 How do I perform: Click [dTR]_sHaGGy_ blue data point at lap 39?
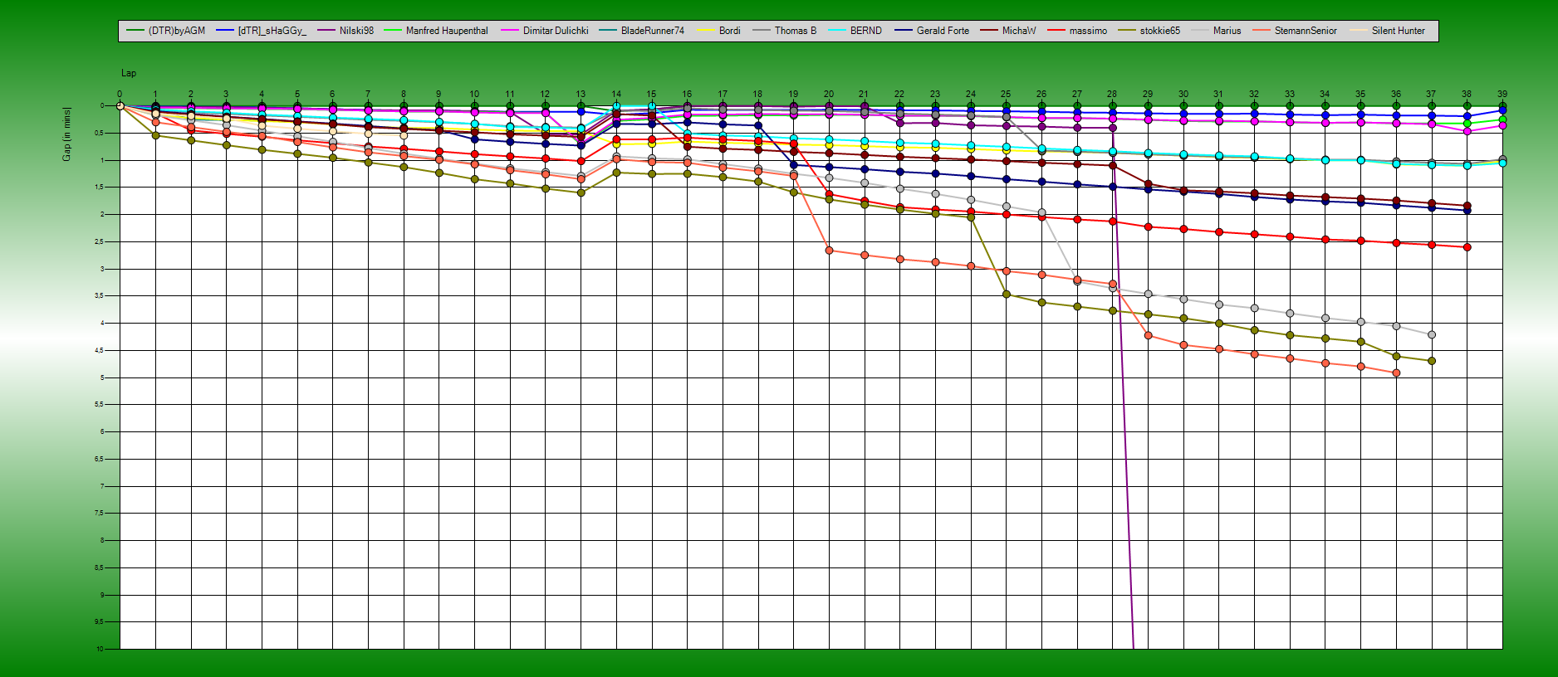(1502, 110)
